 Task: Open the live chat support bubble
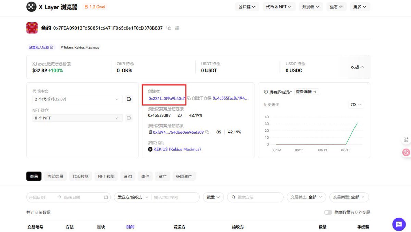pyautogui.click(x=399, y=224)
